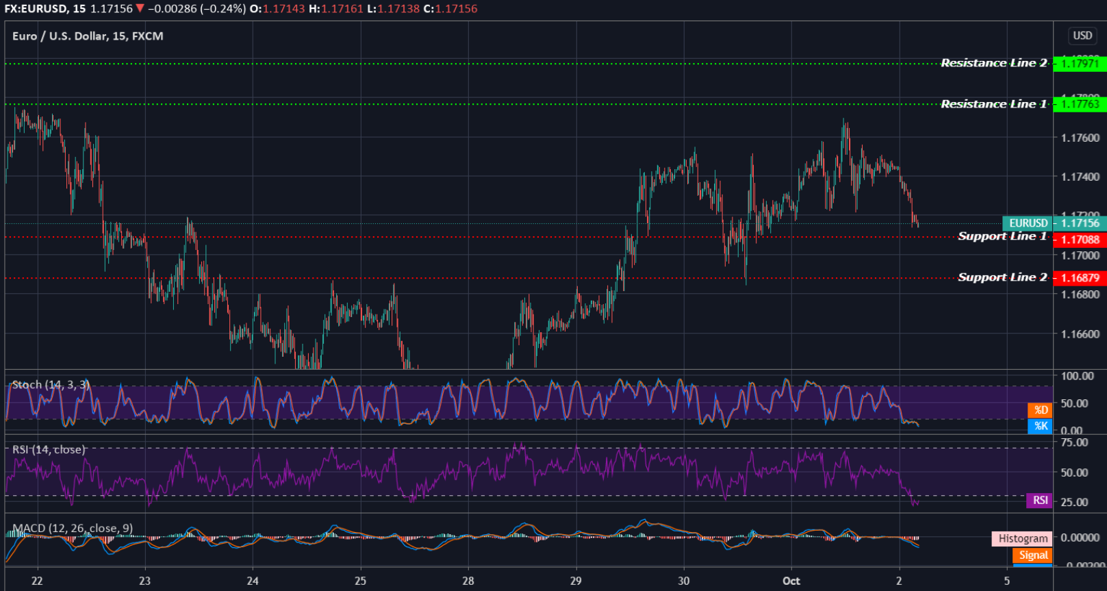Click the 1.16879 red price tag

[1080, 278]
